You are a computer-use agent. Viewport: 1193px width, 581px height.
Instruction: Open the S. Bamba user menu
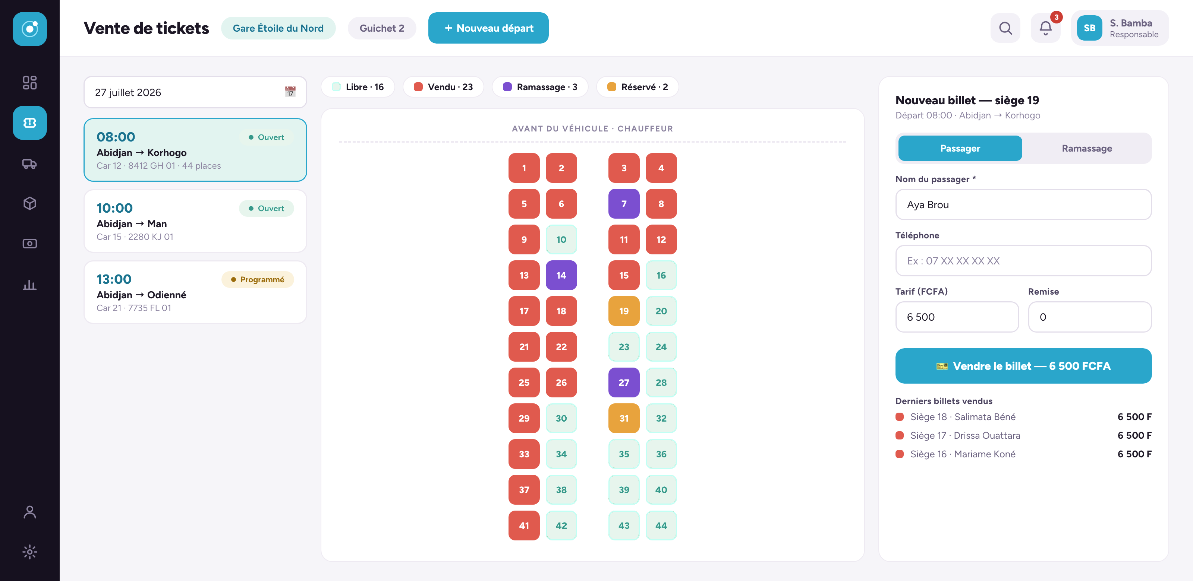[1120, 28]
